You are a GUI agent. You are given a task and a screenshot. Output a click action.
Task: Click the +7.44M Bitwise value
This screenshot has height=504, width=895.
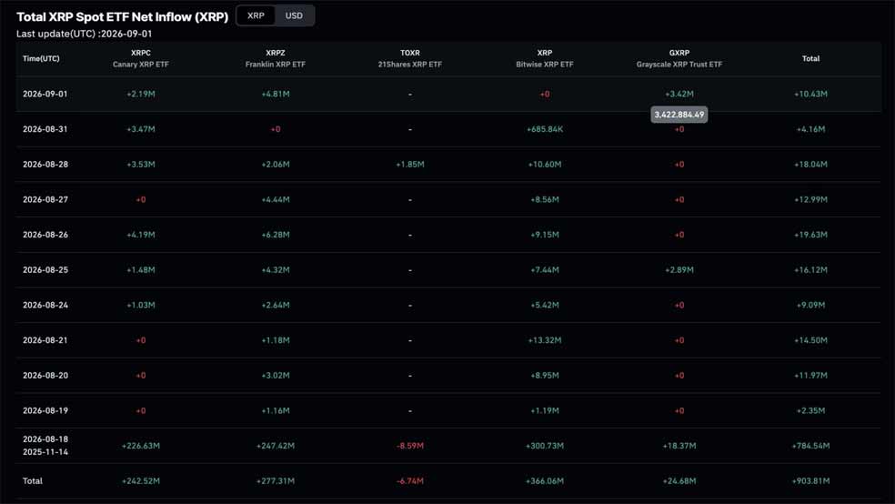pos(545,270)
